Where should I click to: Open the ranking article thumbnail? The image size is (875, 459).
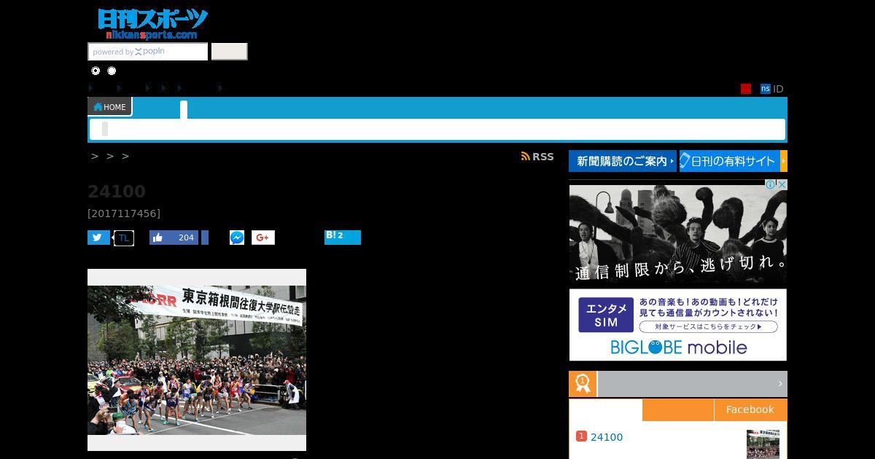click(x=763, y=444)
